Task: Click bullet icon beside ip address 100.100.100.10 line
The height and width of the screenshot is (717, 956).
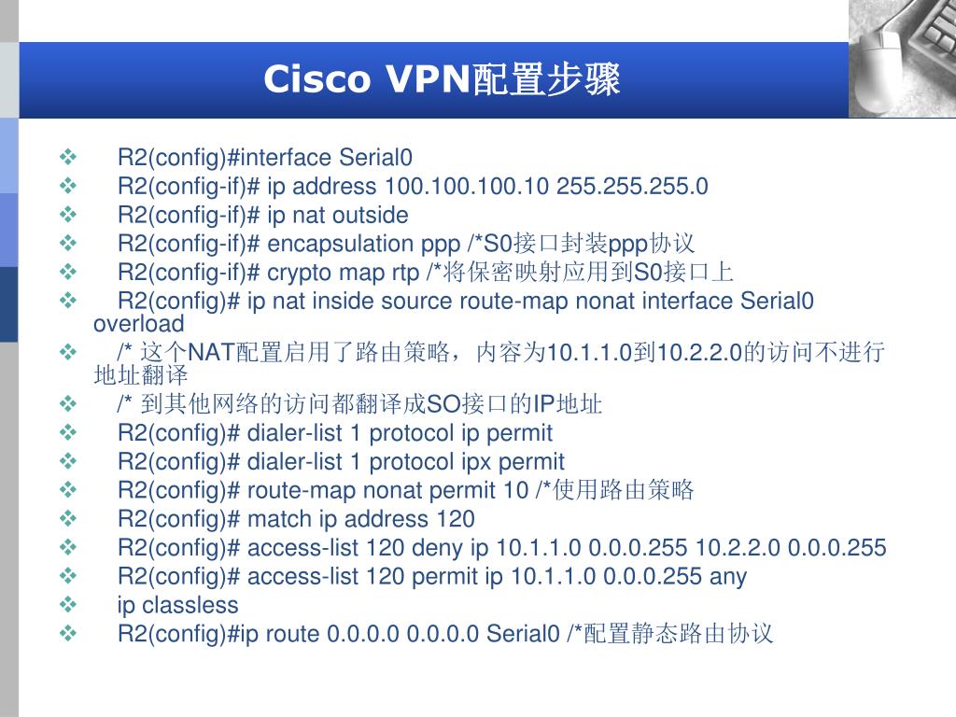Action: 67,186
